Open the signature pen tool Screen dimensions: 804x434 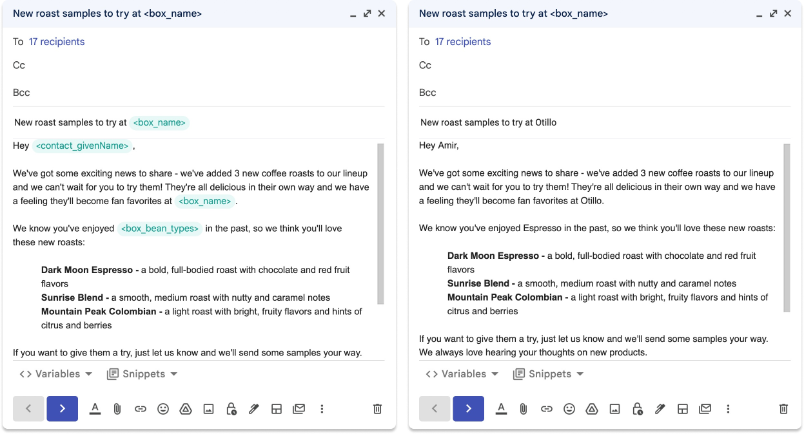253,408
